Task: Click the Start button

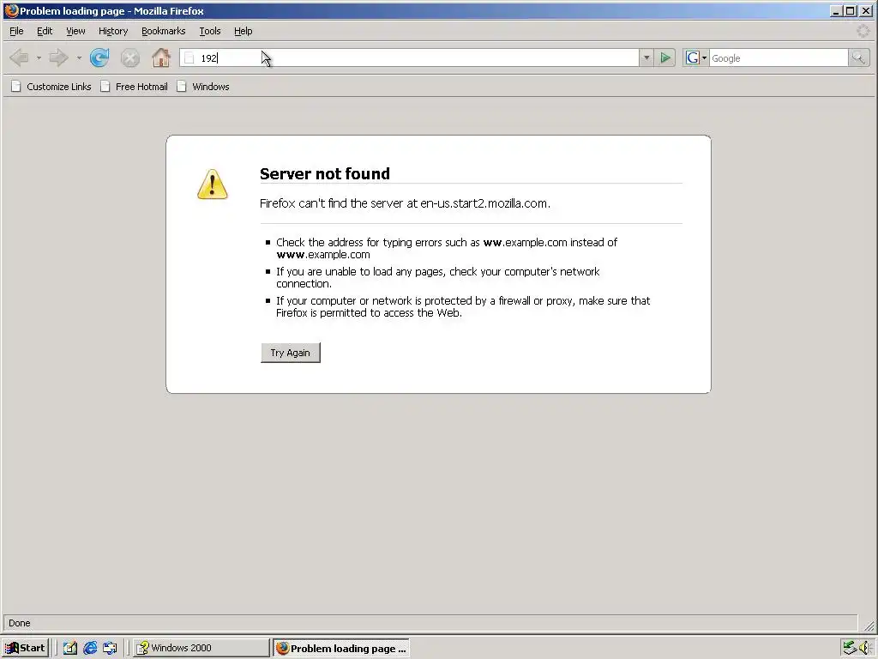Action: (x=25, y=648)
